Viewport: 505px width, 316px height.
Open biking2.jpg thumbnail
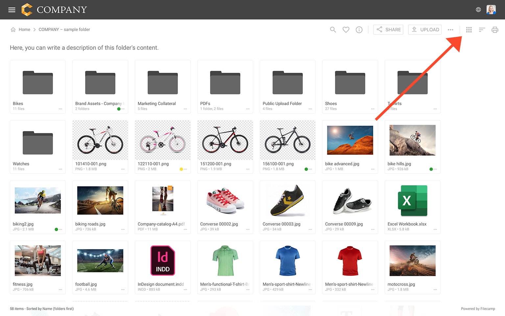38,200
